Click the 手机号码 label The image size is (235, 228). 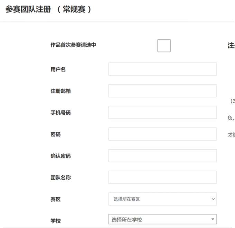click(x=61, y=113)
